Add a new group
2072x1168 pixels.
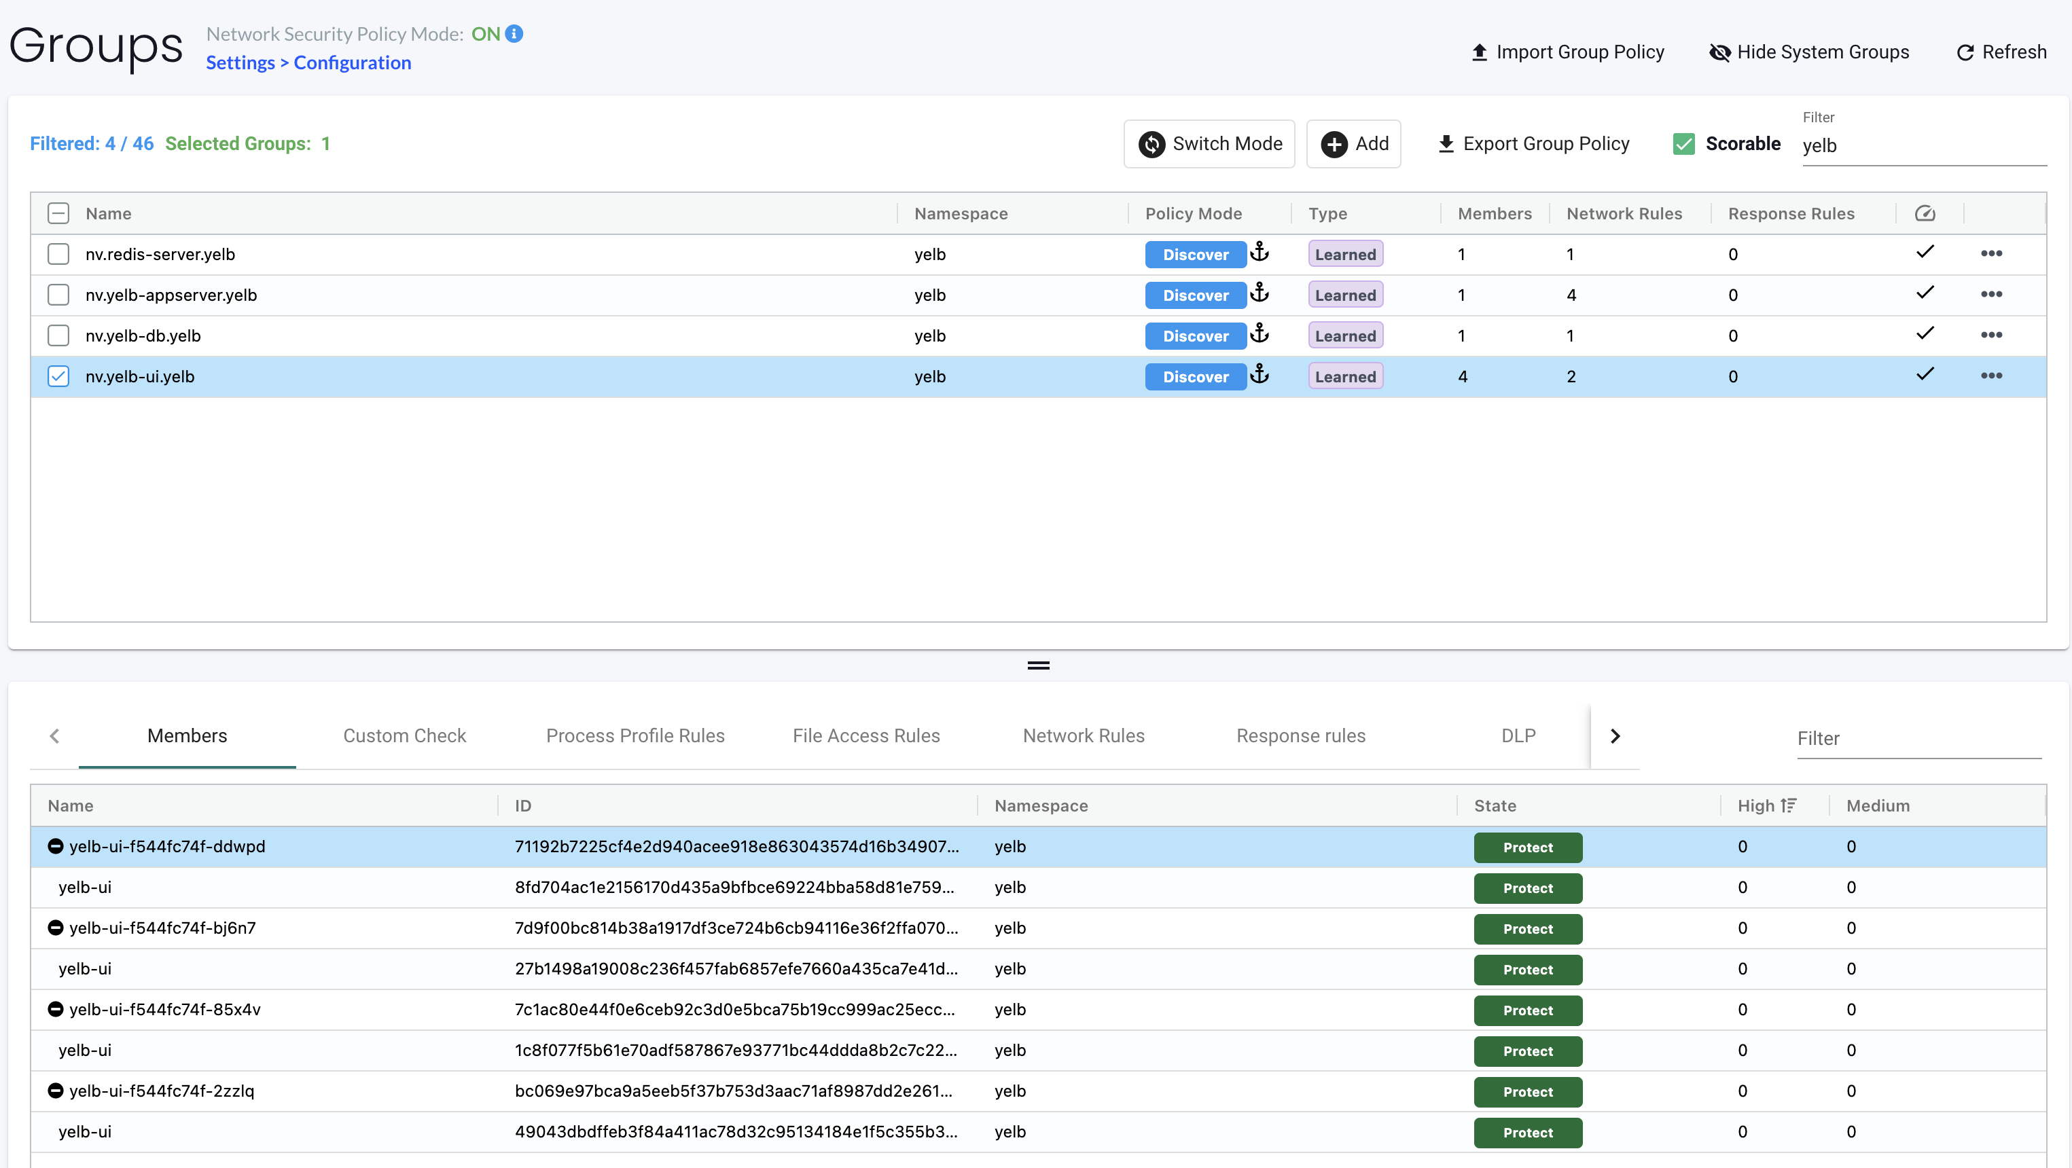[1354, 144]
